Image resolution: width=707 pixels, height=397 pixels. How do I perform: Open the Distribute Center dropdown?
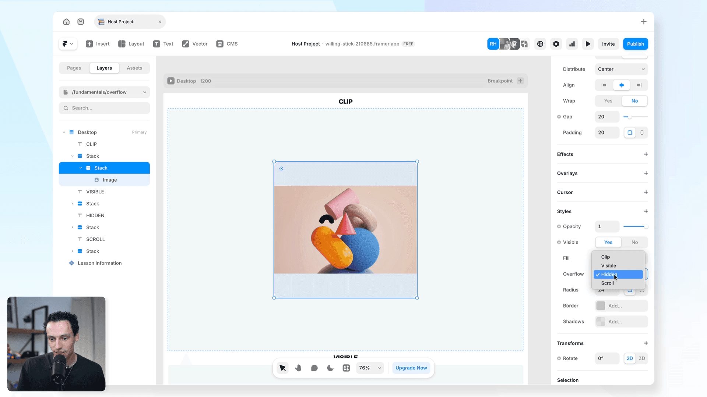coord(621,69)
